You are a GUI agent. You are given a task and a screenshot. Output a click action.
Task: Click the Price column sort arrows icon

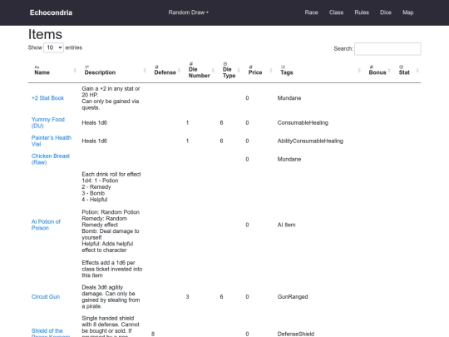click(x=270, y=71)
